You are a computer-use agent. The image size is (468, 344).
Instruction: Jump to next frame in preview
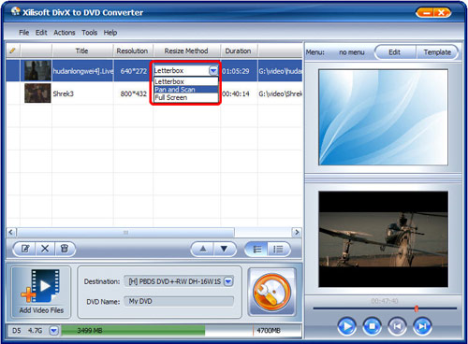pos(422,326)
